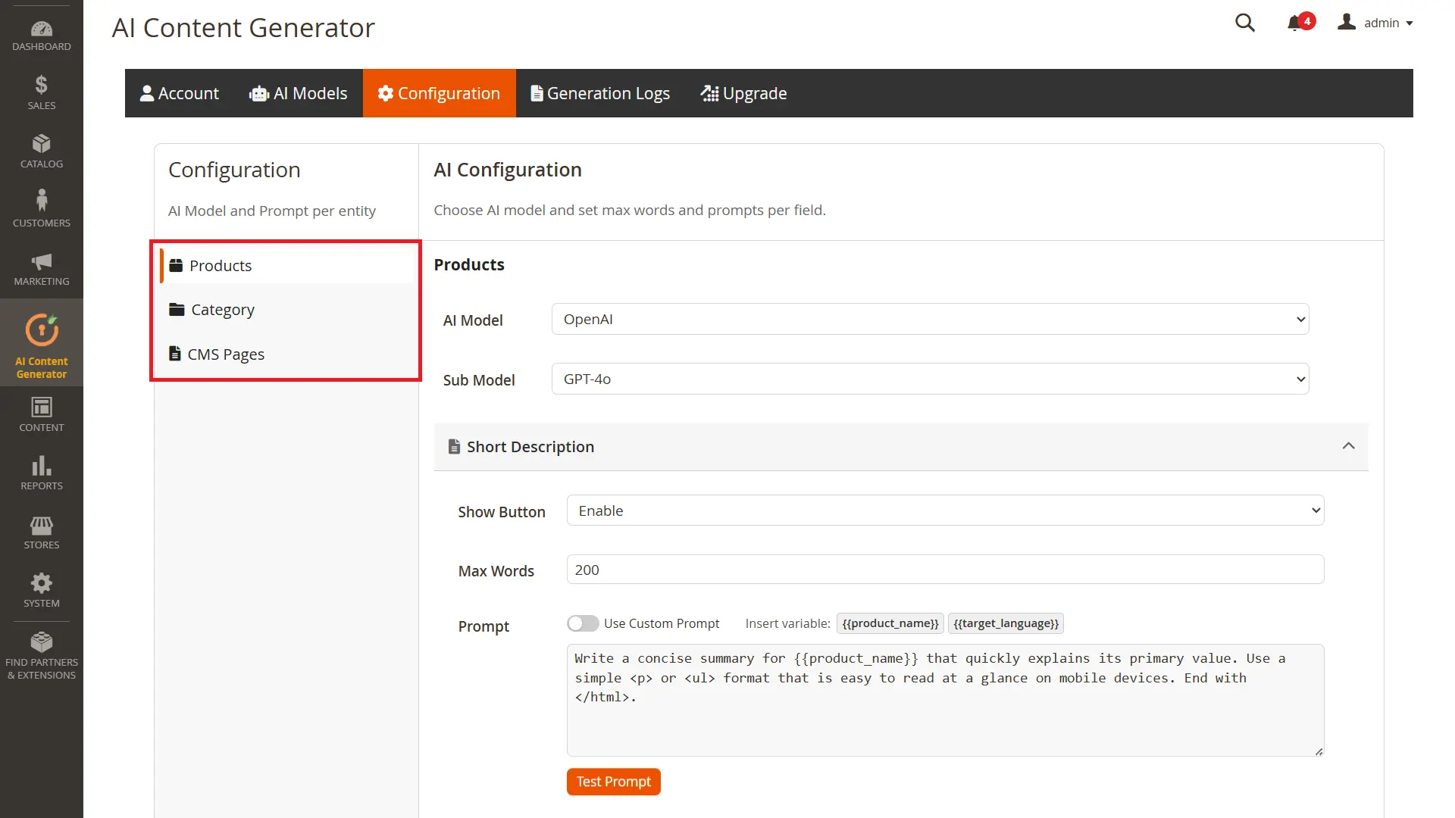1455x818 pixels.
Task: Click the Test Prompt button
Action: [x=613, y=781]
